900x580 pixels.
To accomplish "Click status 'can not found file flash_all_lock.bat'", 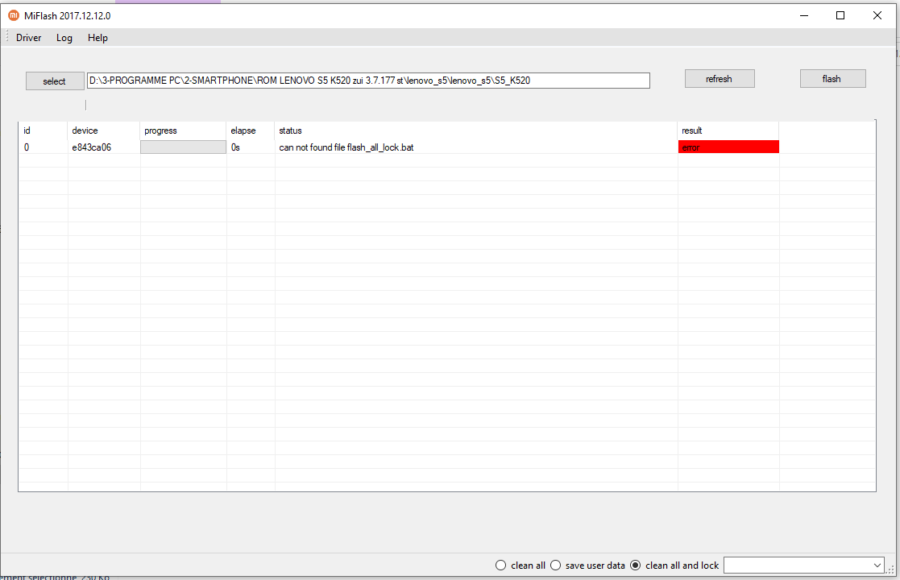I will (x=346, y=147).
